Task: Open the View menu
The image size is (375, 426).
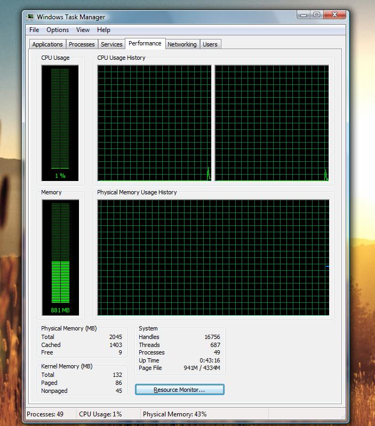Action: tap(83, 30)
